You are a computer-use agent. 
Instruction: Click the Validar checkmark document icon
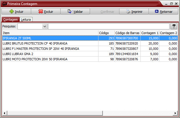pos(70,11)
